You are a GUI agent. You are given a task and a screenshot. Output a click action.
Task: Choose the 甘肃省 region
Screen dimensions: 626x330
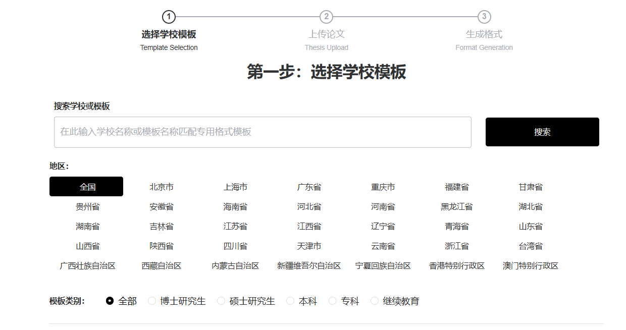click(x=531, y=187)
